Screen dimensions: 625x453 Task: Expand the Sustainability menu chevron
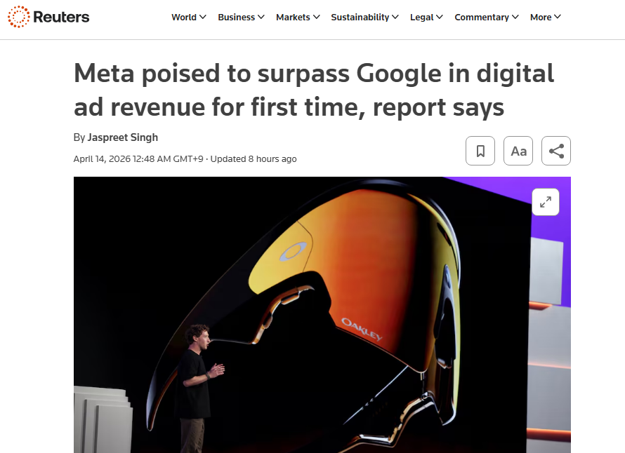(x=395, y=17)
